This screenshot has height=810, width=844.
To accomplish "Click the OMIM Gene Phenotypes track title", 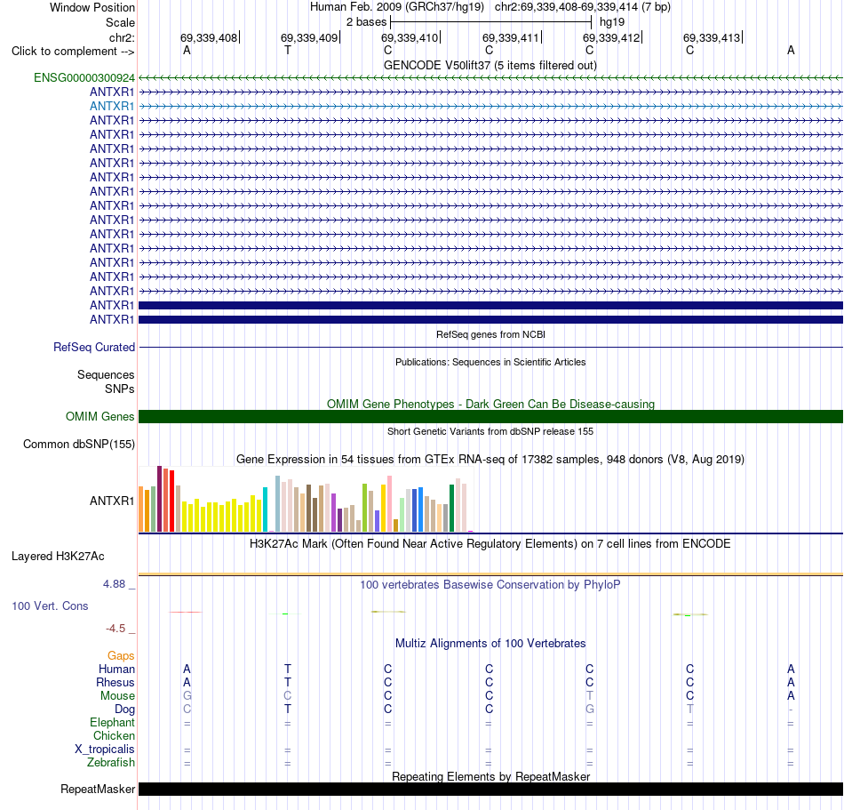I will coord(490,404).
